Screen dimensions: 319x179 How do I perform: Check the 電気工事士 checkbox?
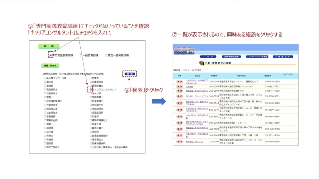(91, 128)
